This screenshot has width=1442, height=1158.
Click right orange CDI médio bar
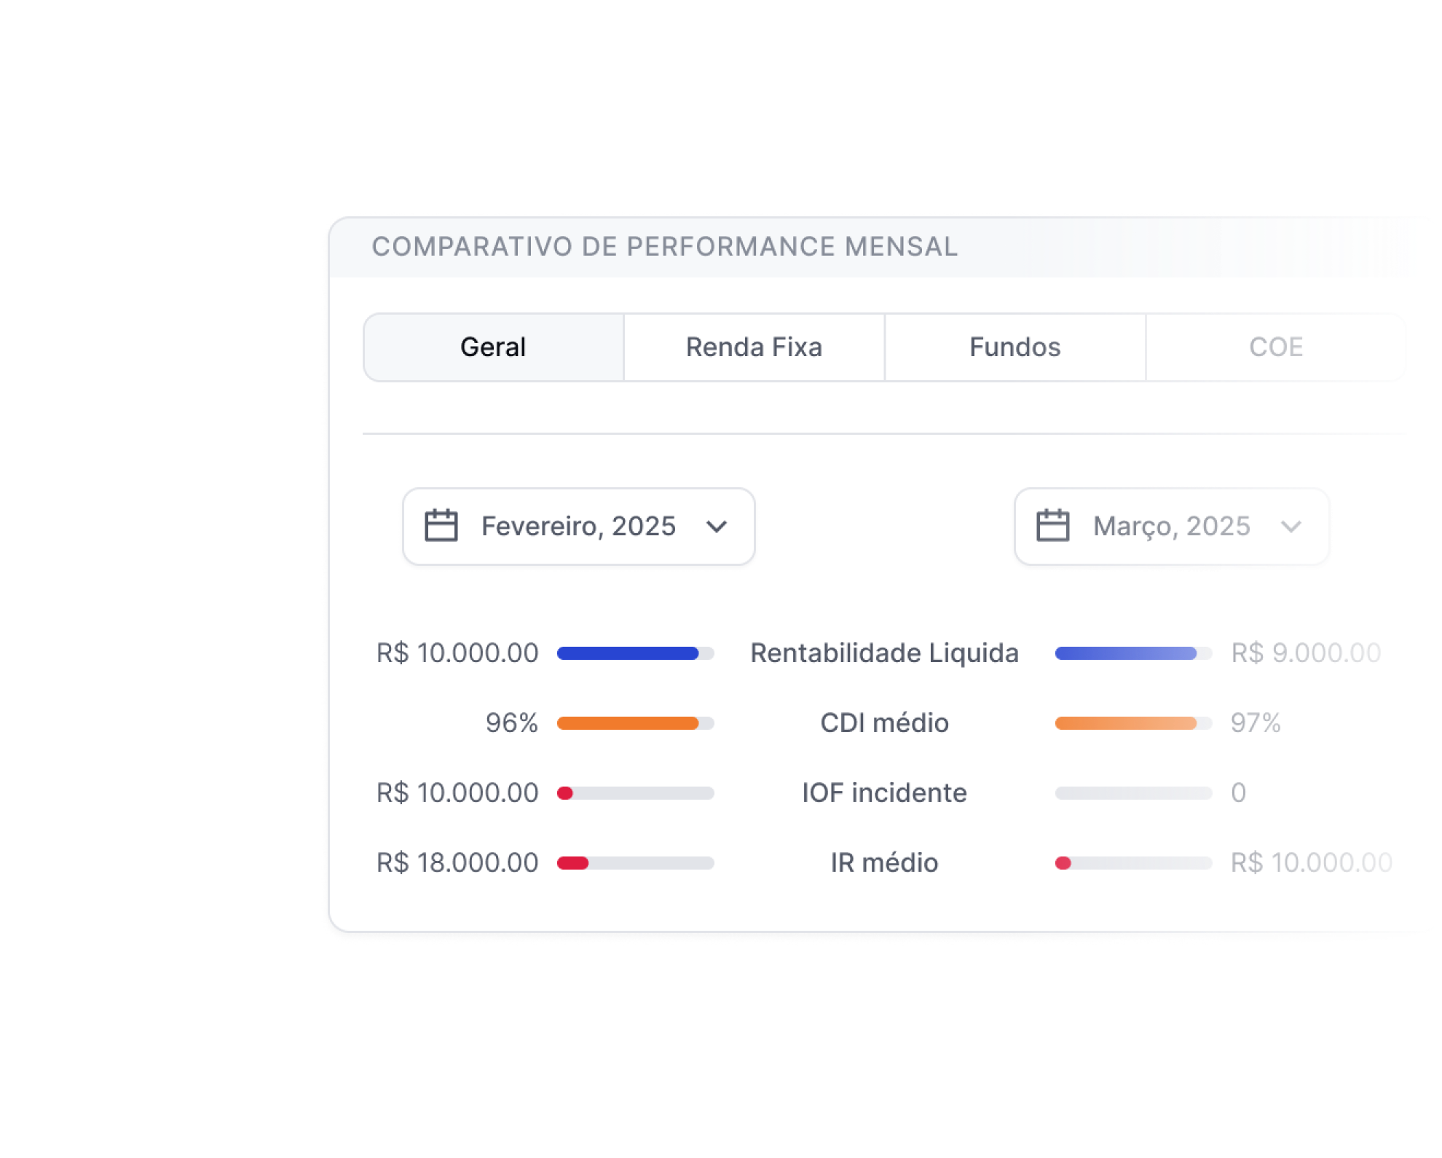pyautogui.click(x=1126, y=723)
